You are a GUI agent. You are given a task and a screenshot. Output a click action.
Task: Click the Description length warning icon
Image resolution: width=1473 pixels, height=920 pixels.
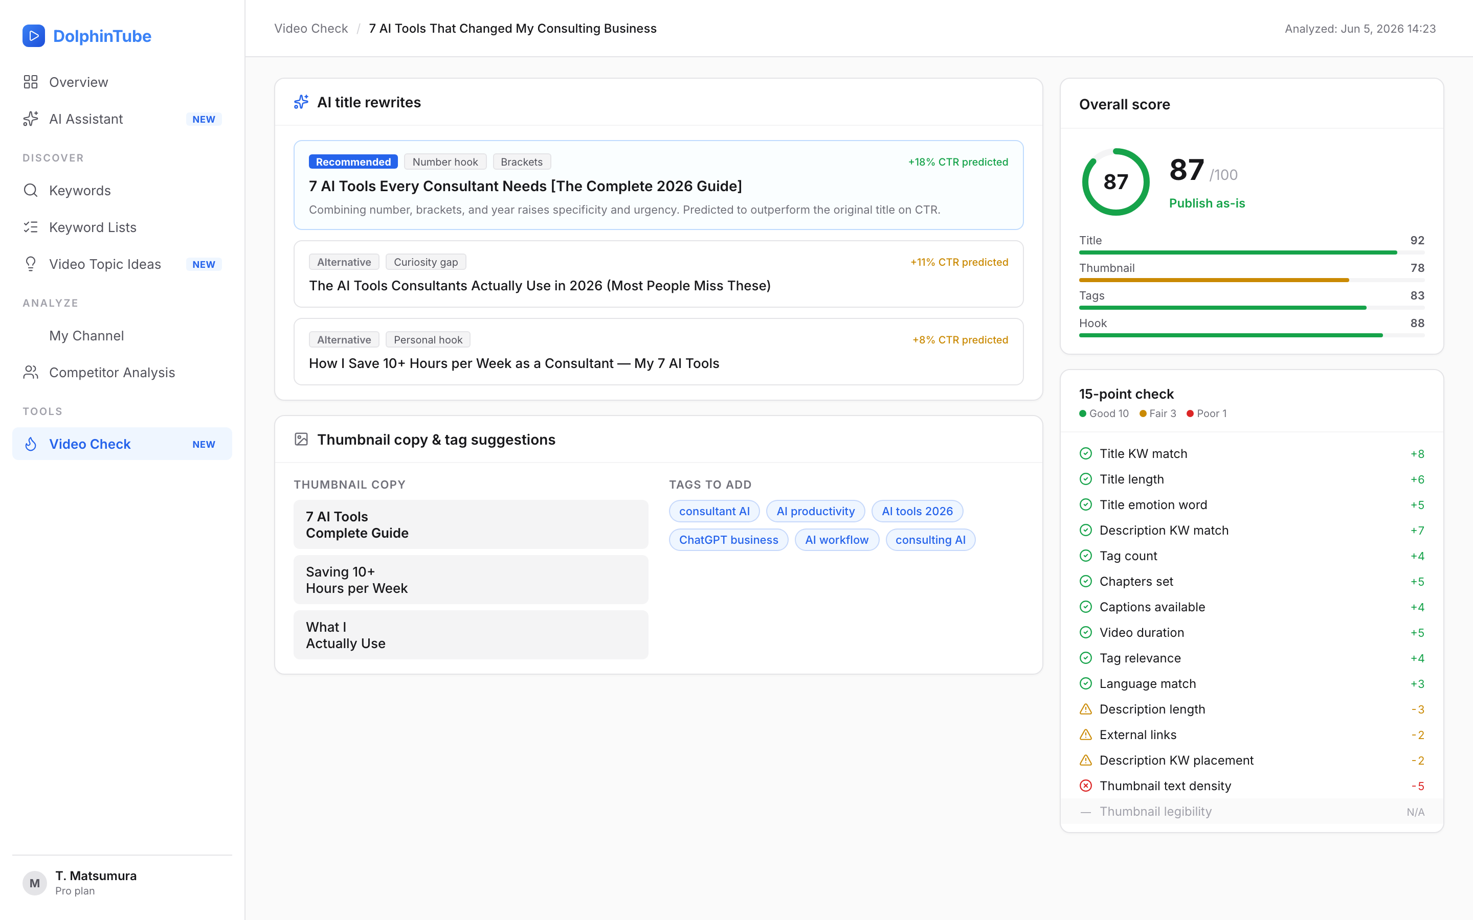click(x=1085, y=709)
